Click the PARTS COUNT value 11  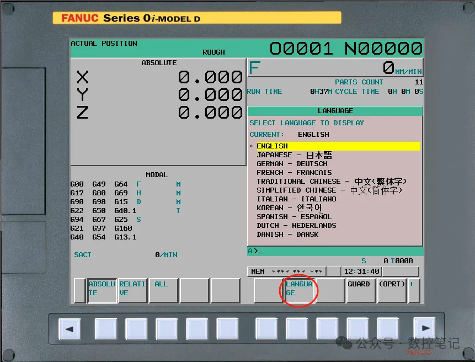click(419, 82)
